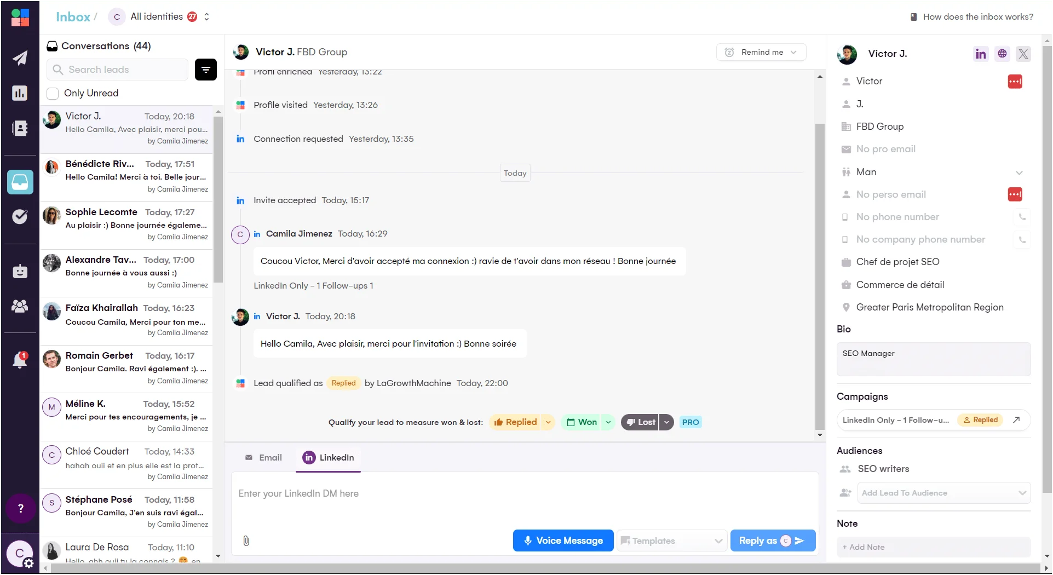1053x575 pixels.
Task: Open Méline K. conversation
Action: (x=126, y=416)
